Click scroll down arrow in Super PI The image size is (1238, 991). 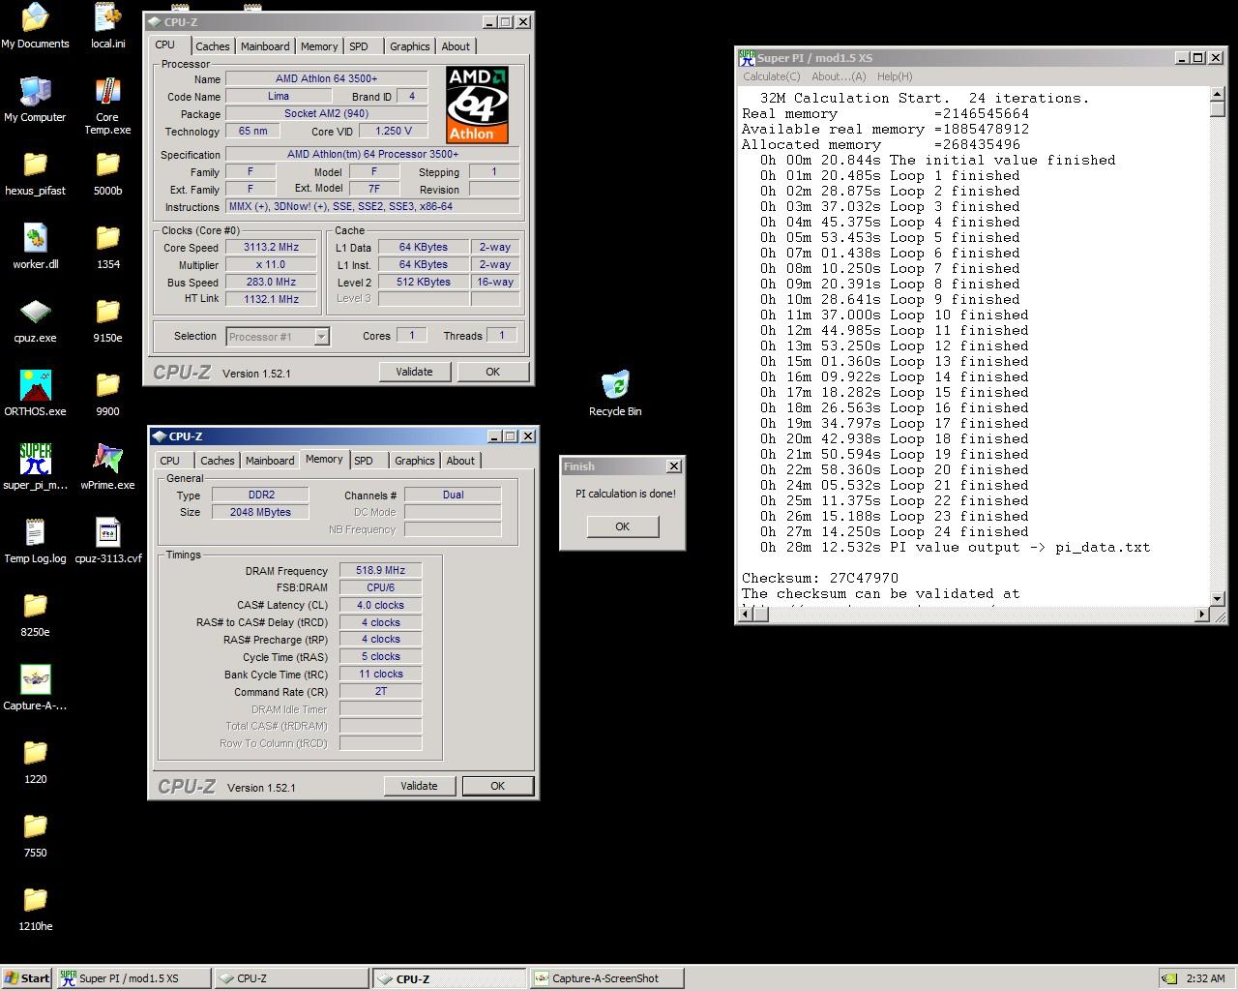tap(1218, 597)
